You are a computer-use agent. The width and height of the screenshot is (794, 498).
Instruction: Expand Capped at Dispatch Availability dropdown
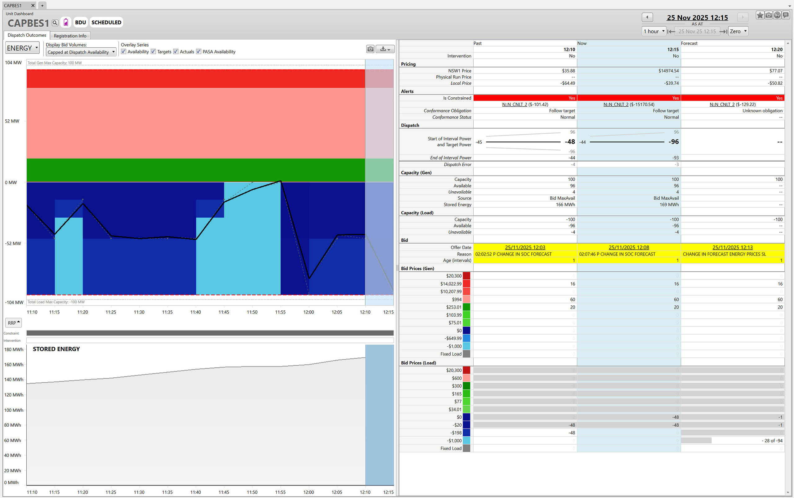(81, 52)
